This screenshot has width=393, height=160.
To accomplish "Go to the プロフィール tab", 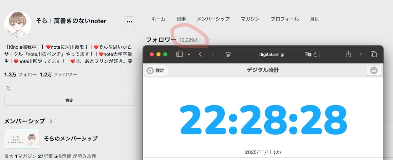I will coord(285,19).
